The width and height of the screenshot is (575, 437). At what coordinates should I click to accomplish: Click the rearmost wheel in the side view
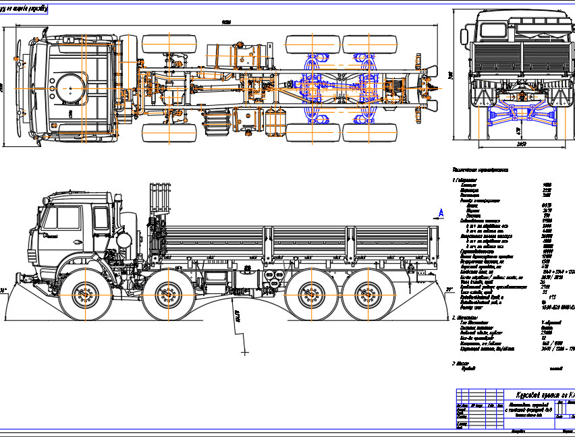pyautogui.click(x=368, y=295)
